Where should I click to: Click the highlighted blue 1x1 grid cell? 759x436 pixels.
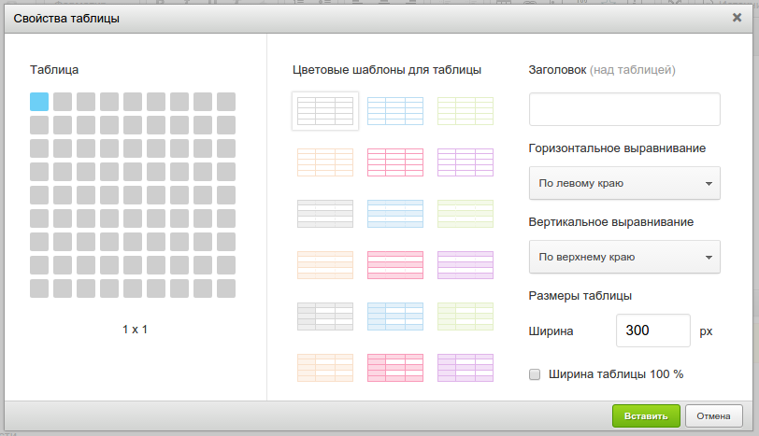click(x=39, y=102)
